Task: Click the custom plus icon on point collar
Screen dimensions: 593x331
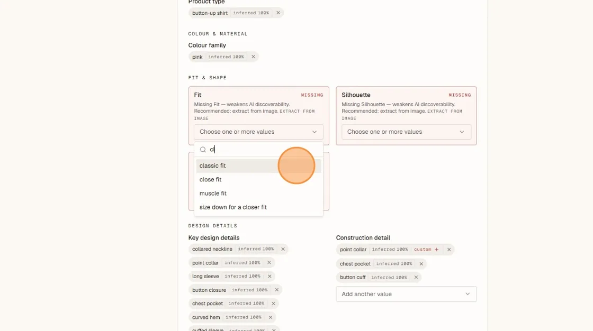Action: [x=436, y=250]
